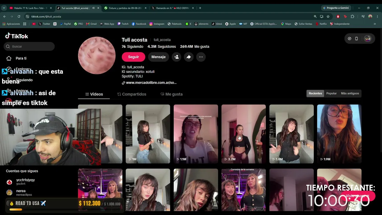This screenshot has height=215, width=382.
Task: Expand the tab search dropdown arrow
Action: point(4,8)
